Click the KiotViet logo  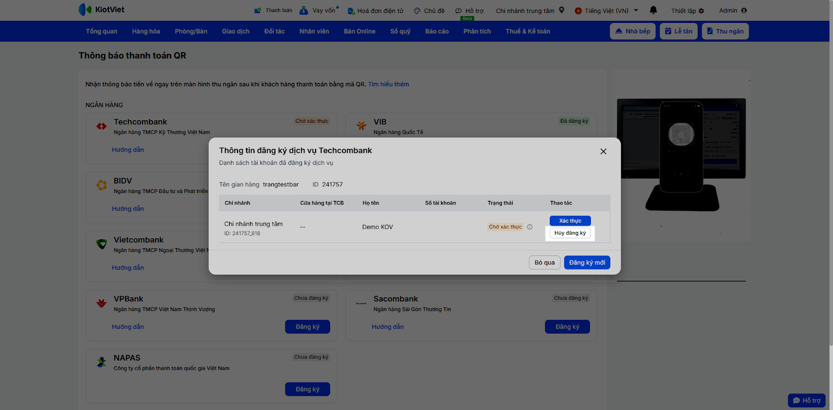coord(102,9)
